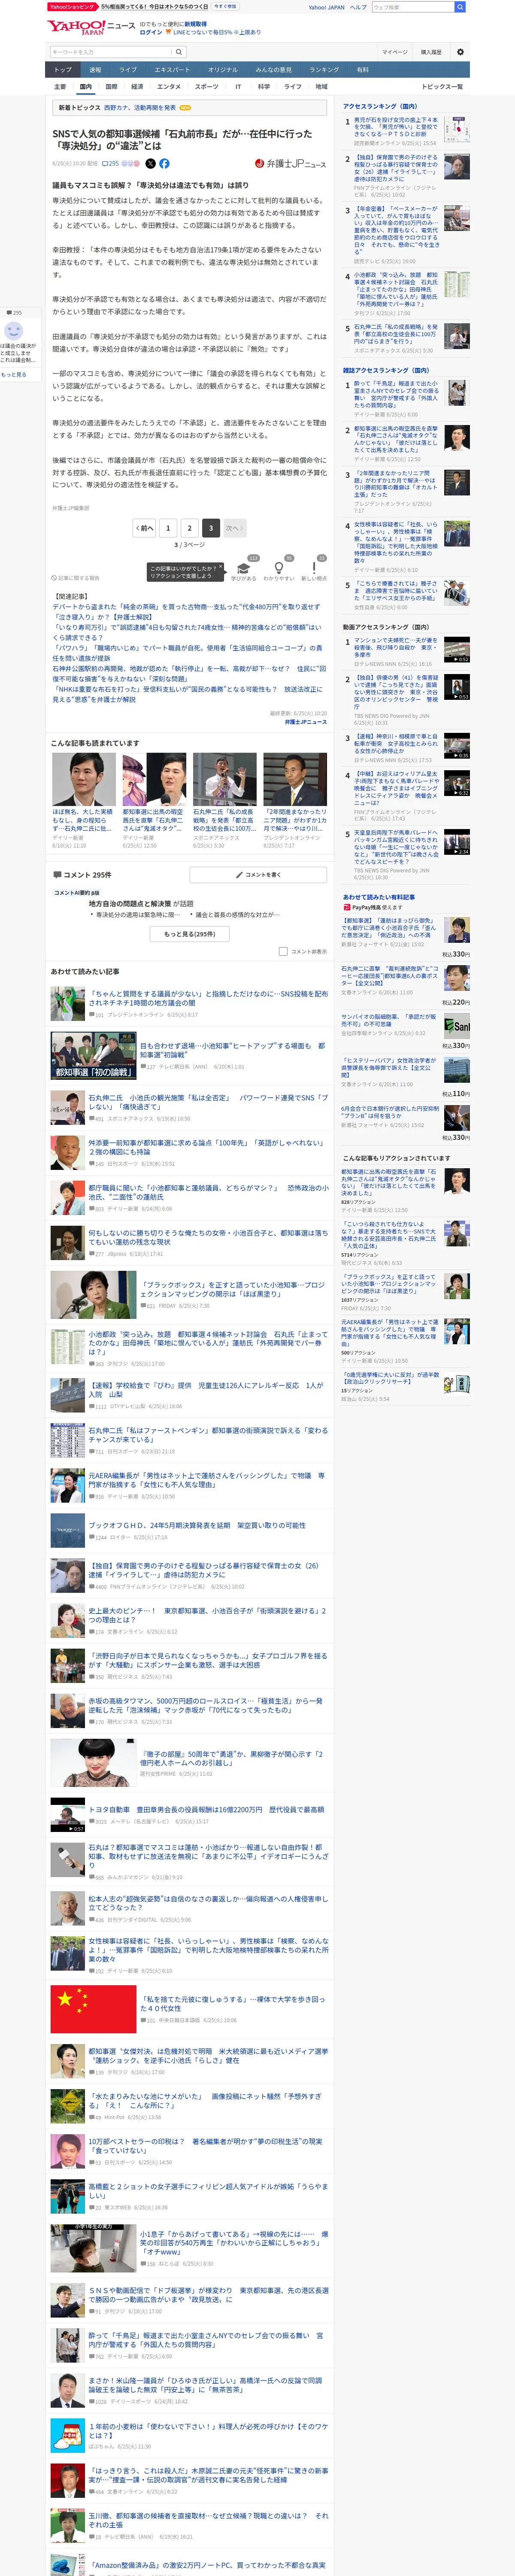Select the ランキング navigation tab
Viewport: 515px width, 2576px height.
(x=324, y=70)
